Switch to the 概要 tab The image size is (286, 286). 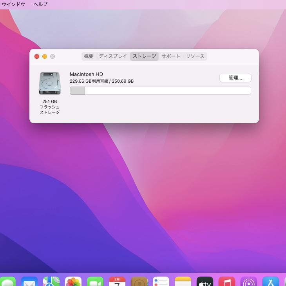coord(89,56)
